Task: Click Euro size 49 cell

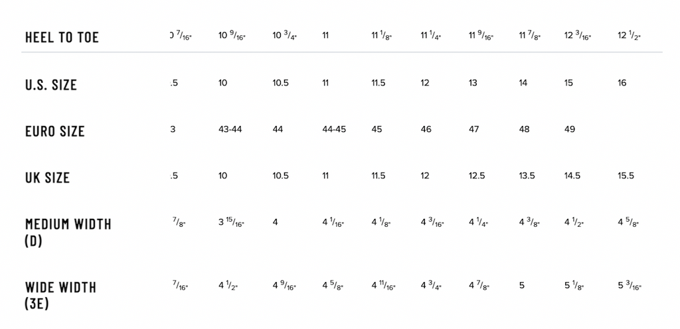Action: click(569, 129)
